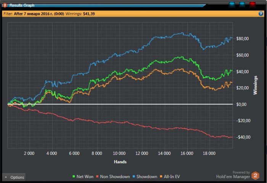Click the 16 000 hands x-axis label
The width and height of the screenshot is (267, 183).
pyautogui.click(x=187, y=153)
